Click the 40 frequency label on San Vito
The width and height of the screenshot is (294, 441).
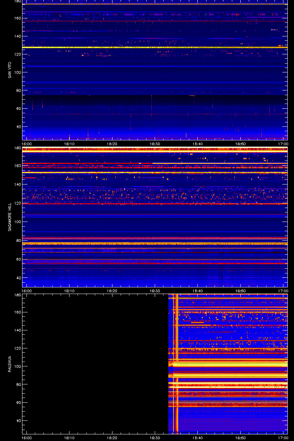pos(18,127)
